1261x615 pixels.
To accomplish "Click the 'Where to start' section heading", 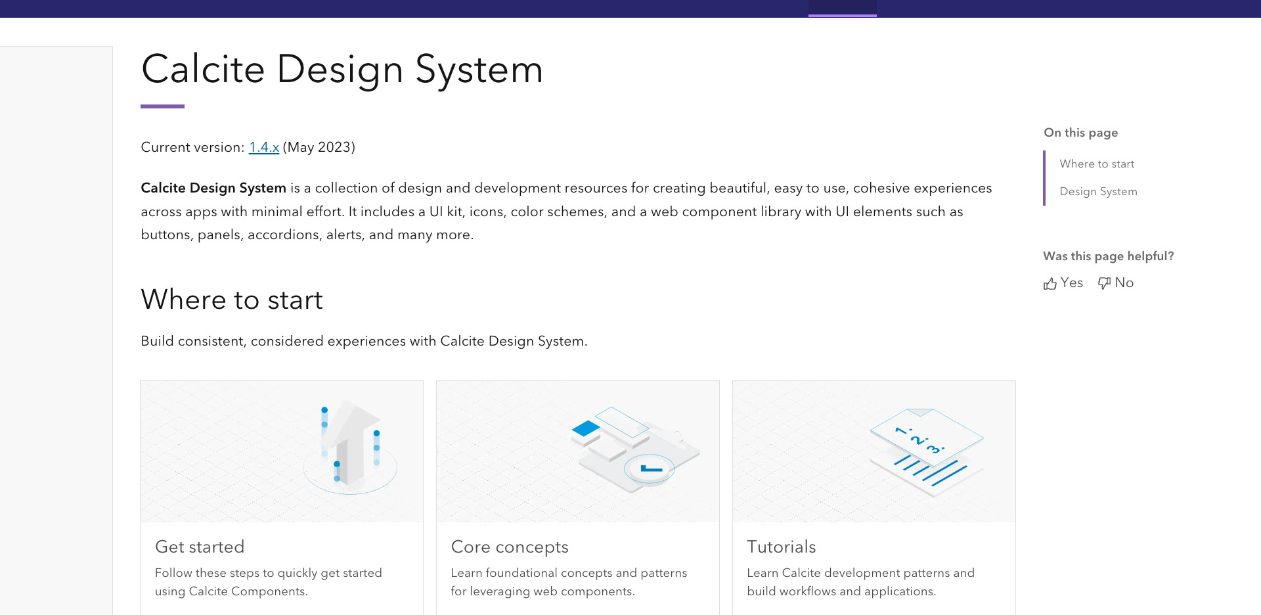I will pyautogui.click(x=232, y=300).
